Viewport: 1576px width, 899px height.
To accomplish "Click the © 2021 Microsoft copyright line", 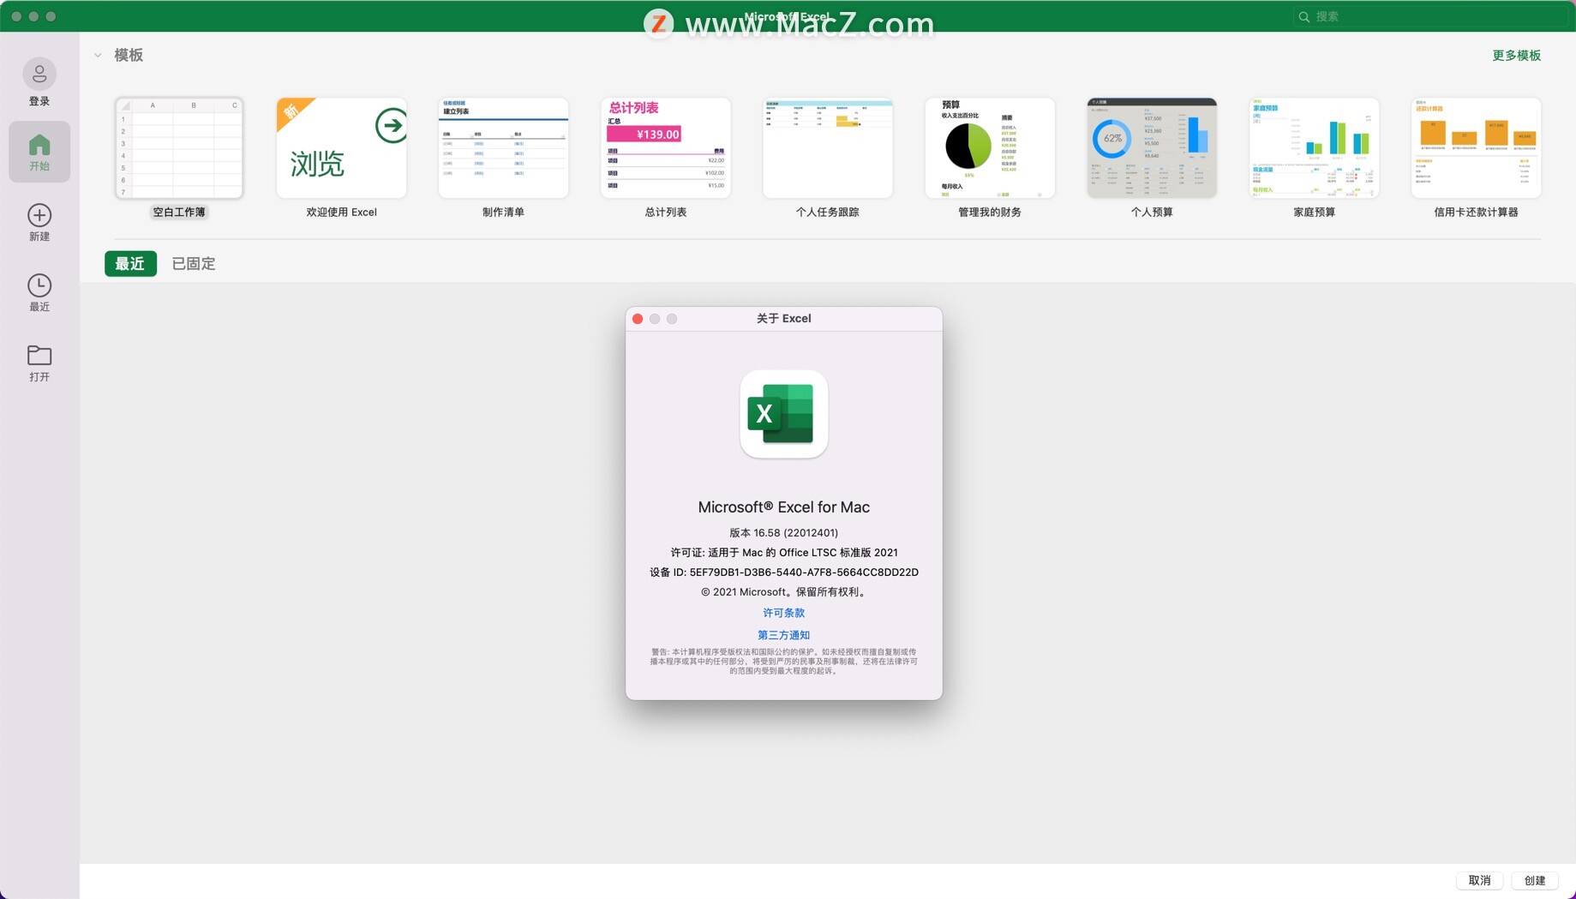I will (783, 592).
